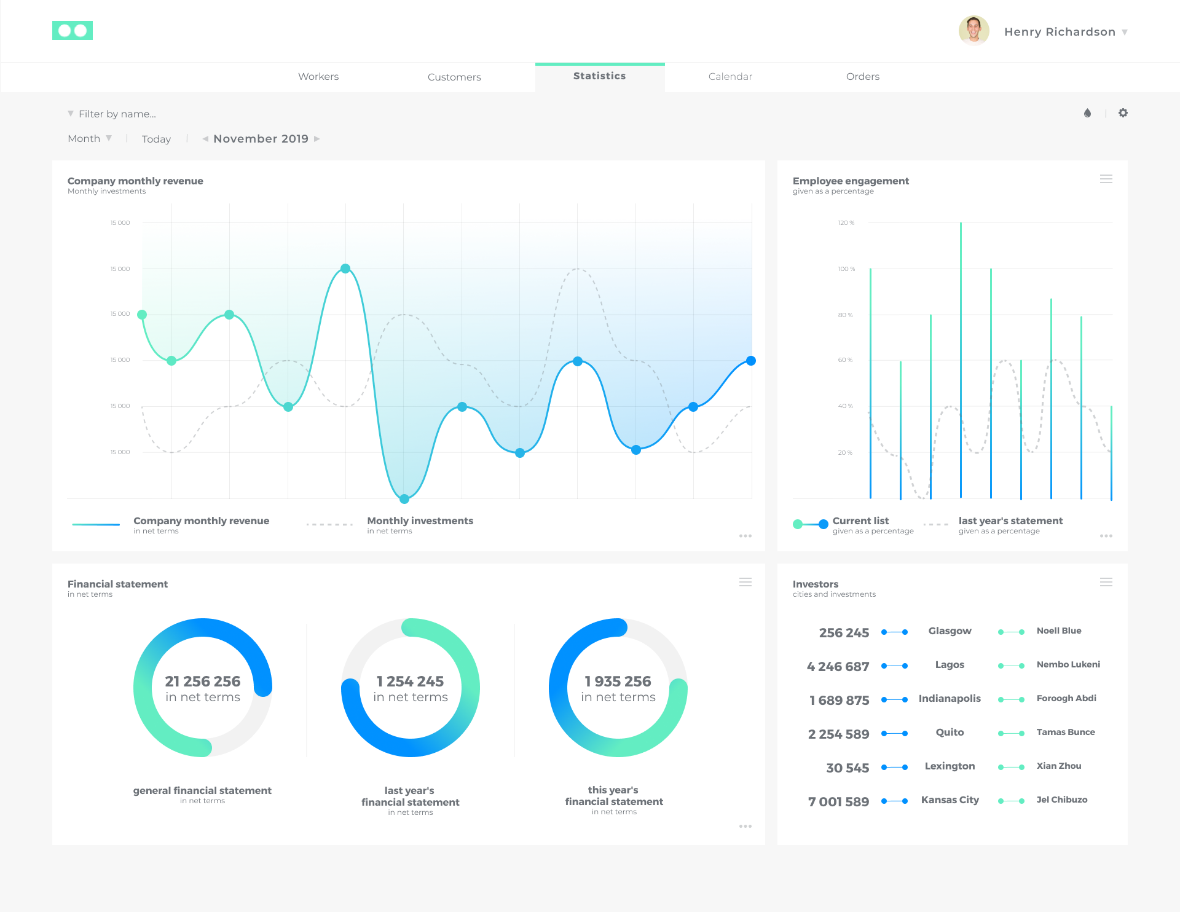Screen dimensions: 1180x912
Task: Click the Today button
Action: point(156,139)
